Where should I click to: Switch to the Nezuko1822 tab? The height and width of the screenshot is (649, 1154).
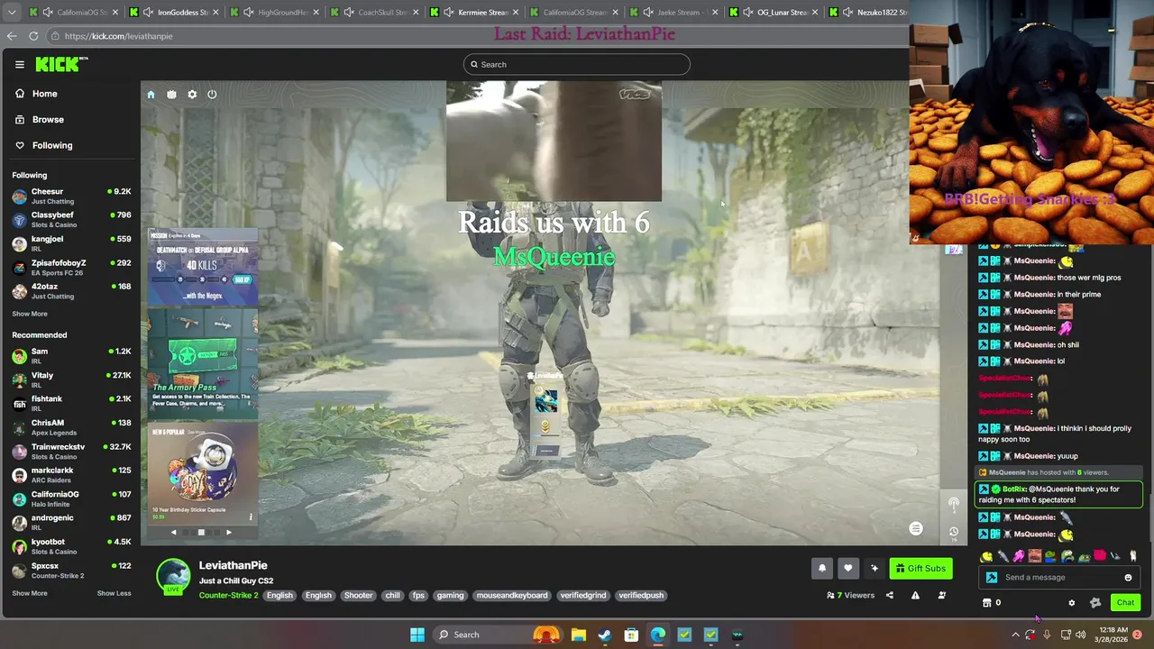point(866,13)
